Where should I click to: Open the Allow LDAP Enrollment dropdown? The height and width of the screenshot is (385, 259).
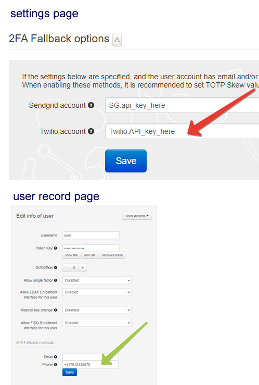(97, 292)
